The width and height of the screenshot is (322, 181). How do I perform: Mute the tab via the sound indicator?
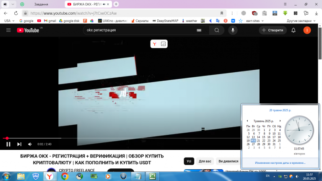5,4
